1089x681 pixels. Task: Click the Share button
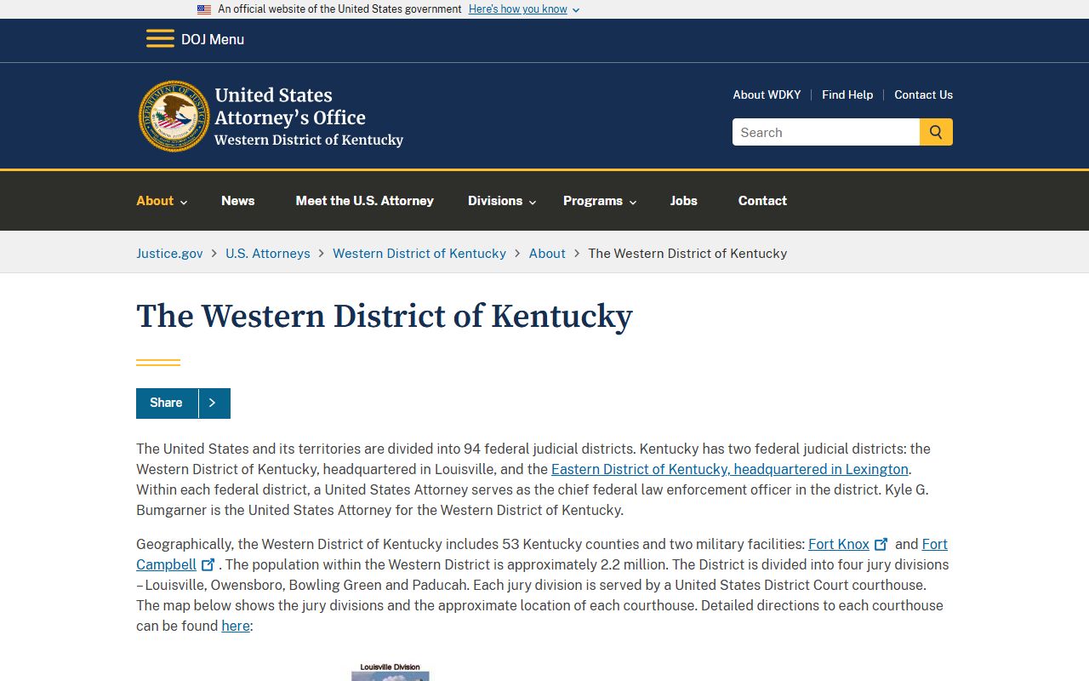[183, 403]
